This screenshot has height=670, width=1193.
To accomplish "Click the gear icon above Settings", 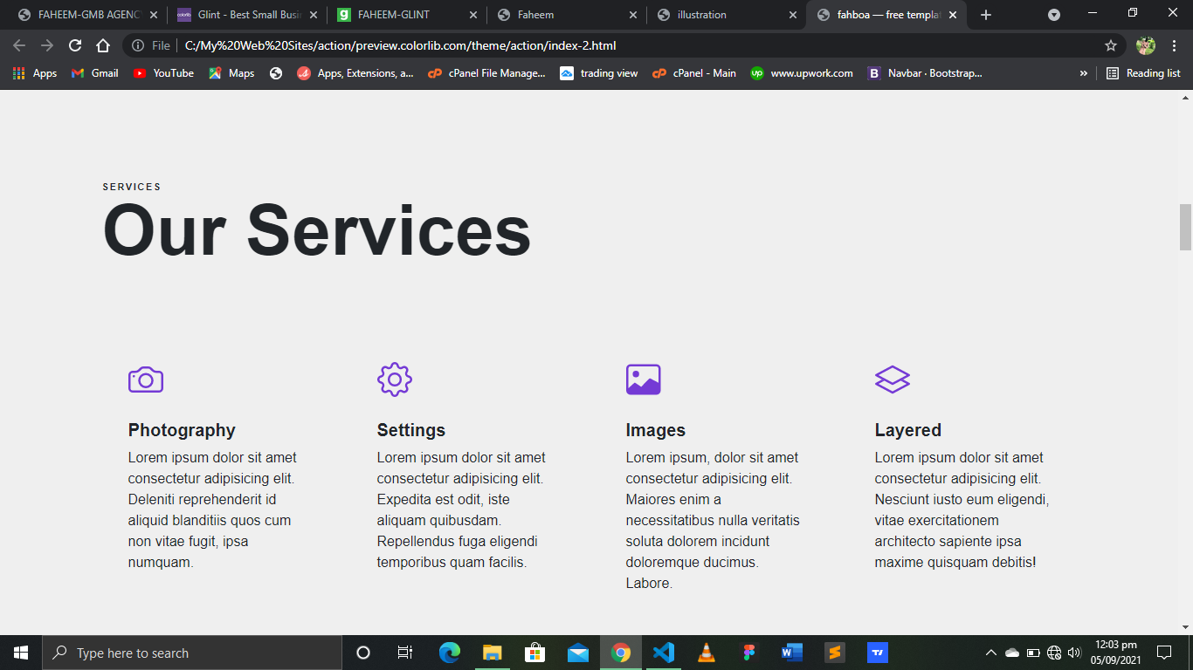I will coord(395,379).
